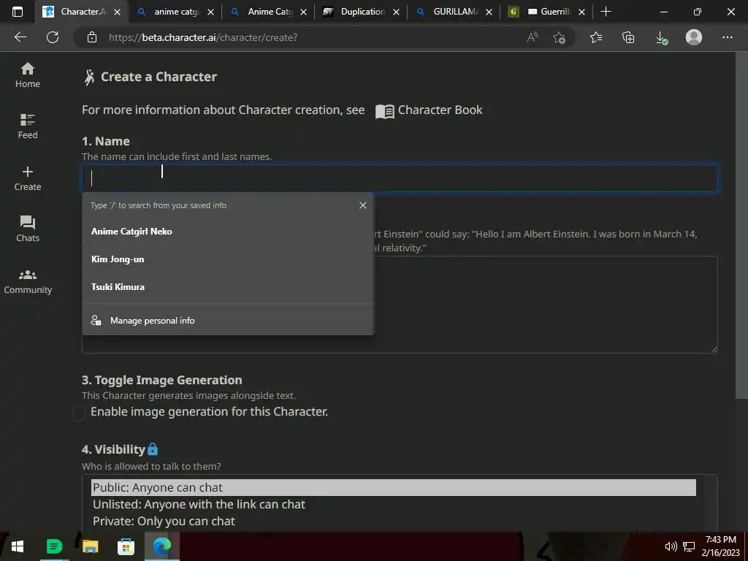The height and width of the screenshot is (561, 748).
Task: Open the browser Settings and more menu
Action: click(727, 37)
